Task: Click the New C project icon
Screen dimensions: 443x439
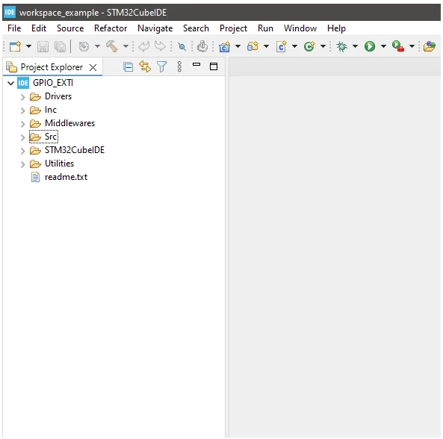Action: [x=225, y=46]
